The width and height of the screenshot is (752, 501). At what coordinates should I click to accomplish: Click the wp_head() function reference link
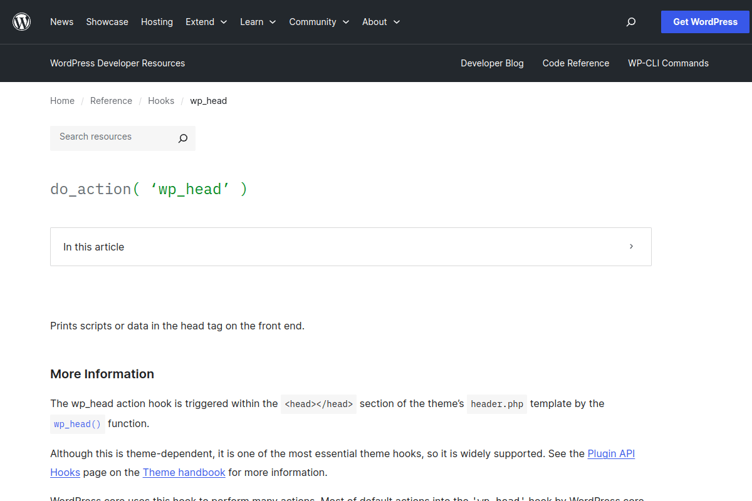pos(77,424)
